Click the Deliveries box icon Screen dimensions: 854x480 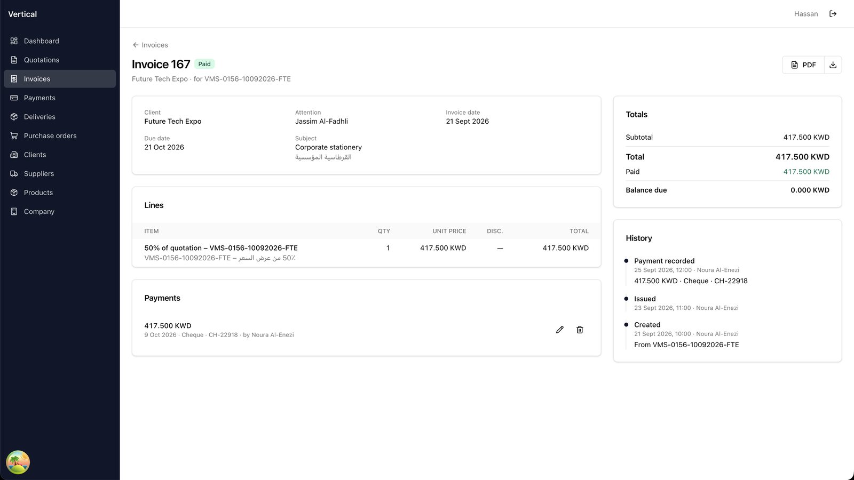pos(14,117)
